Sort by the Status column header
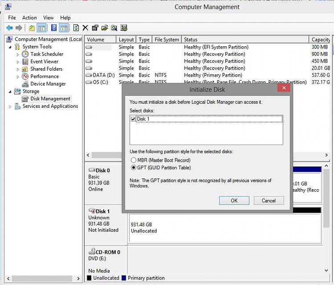Image resolution: width=334 pixels, height=285 pixels. [x=245, y=40]
